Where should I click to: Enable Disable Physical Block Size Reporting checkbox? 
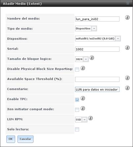click(77, 70)
